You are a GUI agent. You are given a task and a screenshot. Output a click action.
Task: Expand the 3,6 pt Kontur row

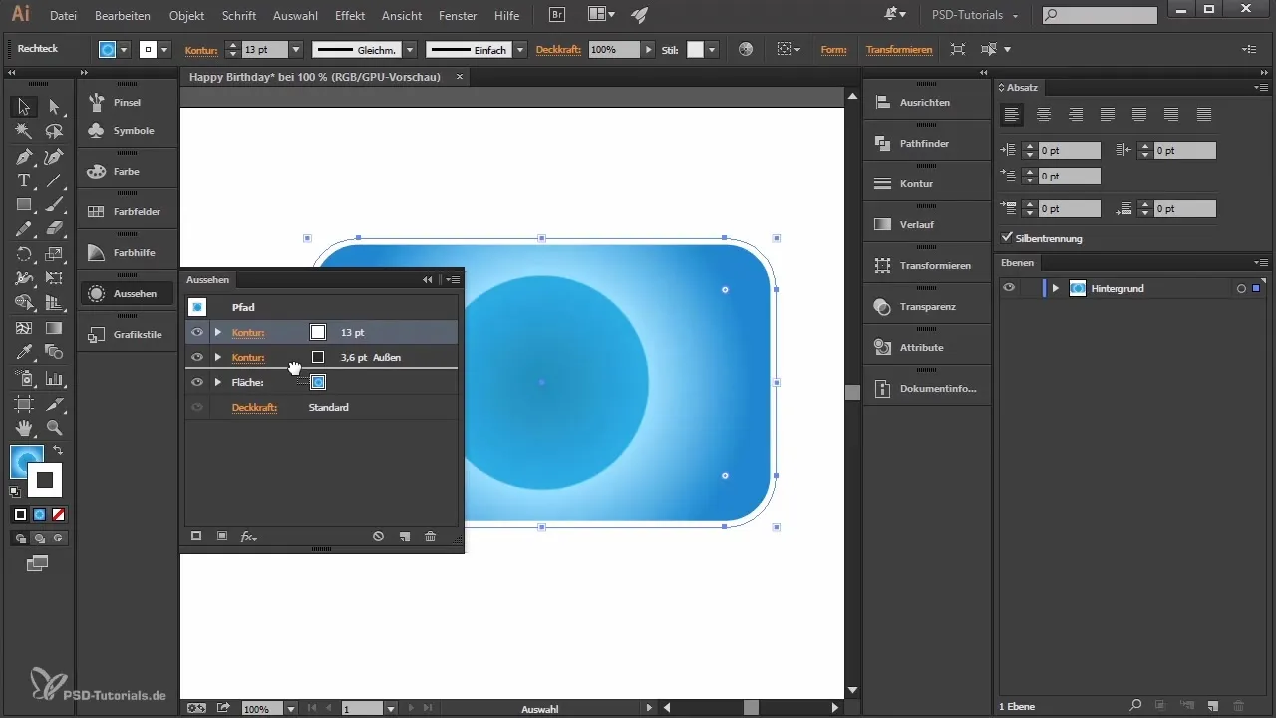pos(217,357)
